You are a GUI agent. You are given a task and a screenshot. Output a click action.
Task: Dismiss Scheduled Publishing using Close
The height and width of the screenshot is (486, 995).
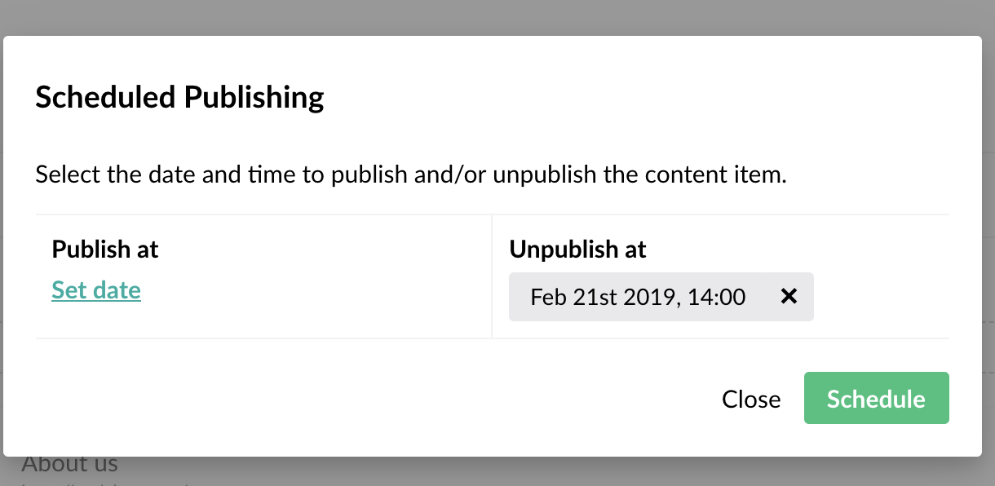point(750,399)
